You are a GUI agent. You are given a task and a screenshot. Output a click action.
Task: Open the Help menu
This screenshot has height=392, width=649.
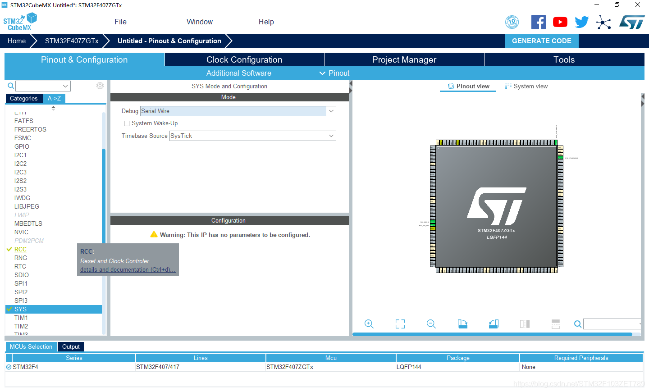266,22
